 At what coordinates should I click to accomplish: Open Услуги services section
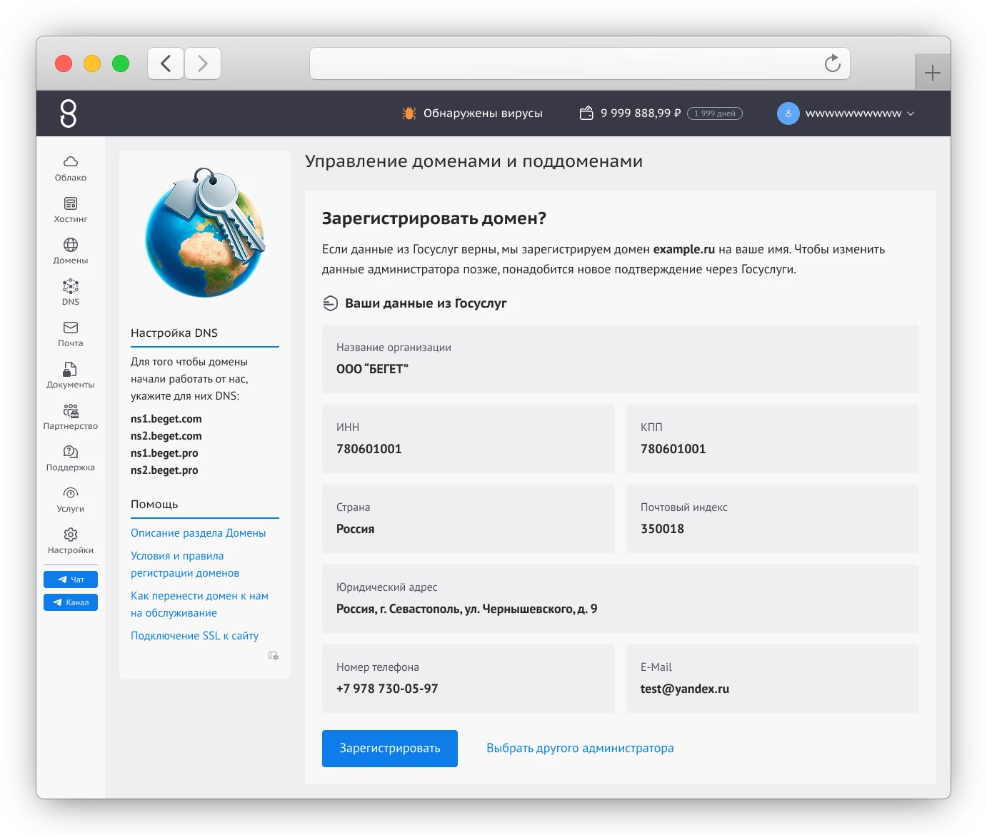pyautogui.click(x=71, y=500)
